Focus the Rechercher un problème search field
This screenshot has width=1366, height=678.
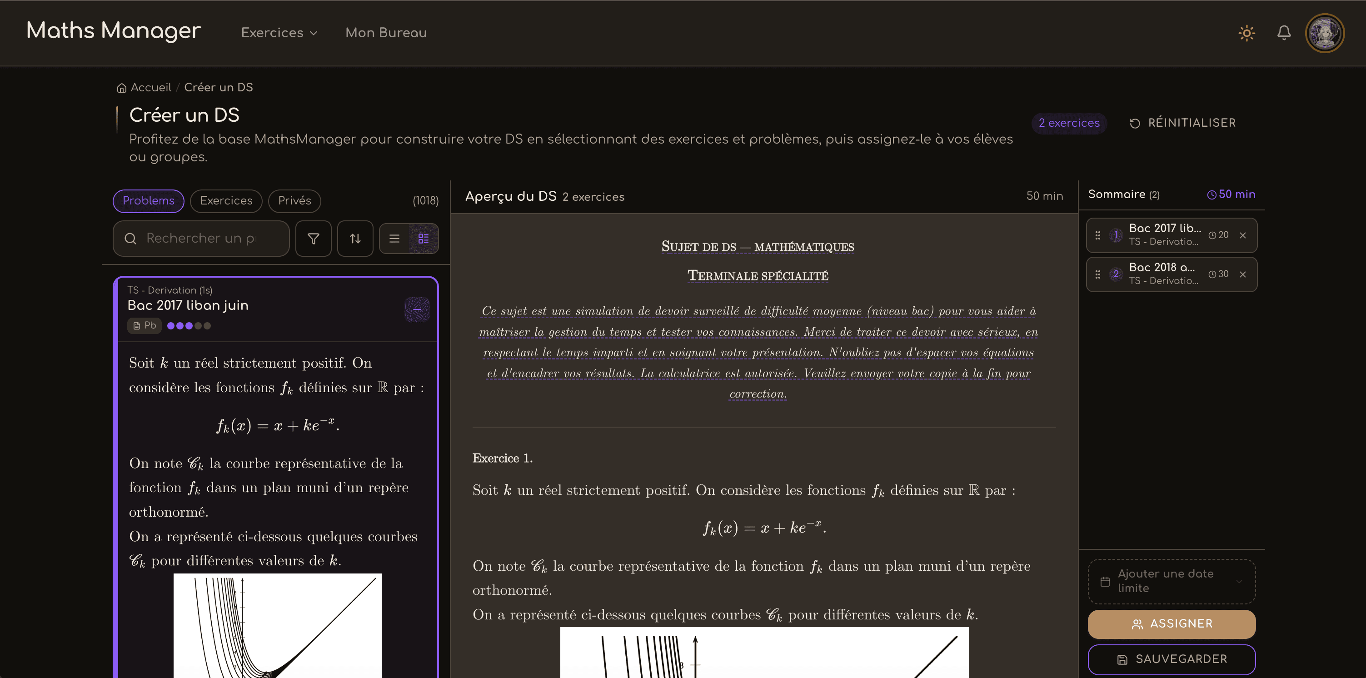pos(201,239)
